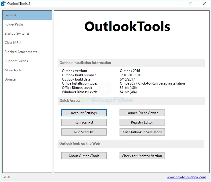Visit www.howto-outlook.com link
Image resolution: width=211 pixels, height=182 pixels.
click(x=186, y=177)
